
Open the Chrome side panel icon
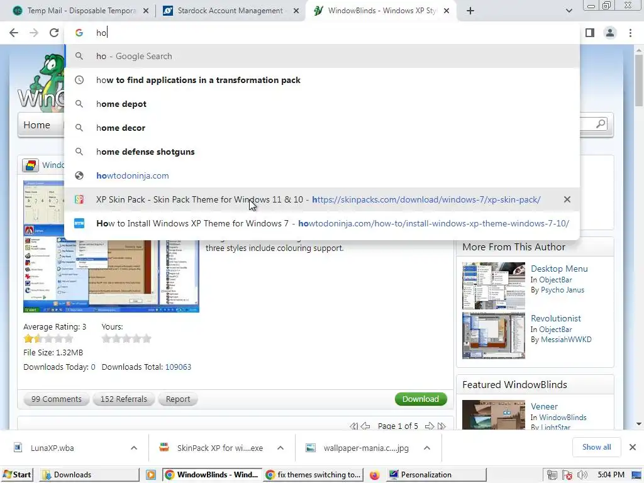tap(590, 33)
